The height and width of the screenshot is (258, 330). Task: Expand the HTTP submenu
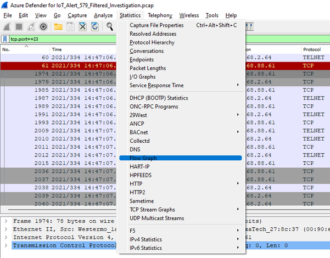click(x=180, y=184)
